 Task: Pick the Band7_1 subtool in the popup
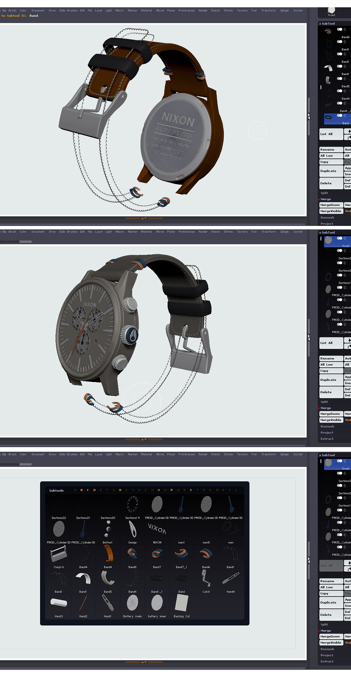(182, 556)
